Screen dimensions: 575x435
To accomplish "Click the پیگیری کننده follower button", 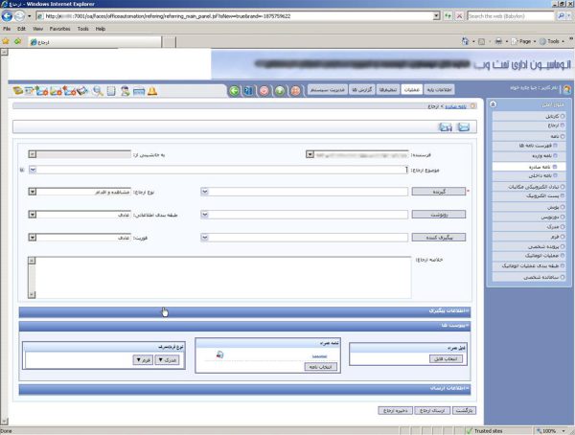I will tap(439, 238).
